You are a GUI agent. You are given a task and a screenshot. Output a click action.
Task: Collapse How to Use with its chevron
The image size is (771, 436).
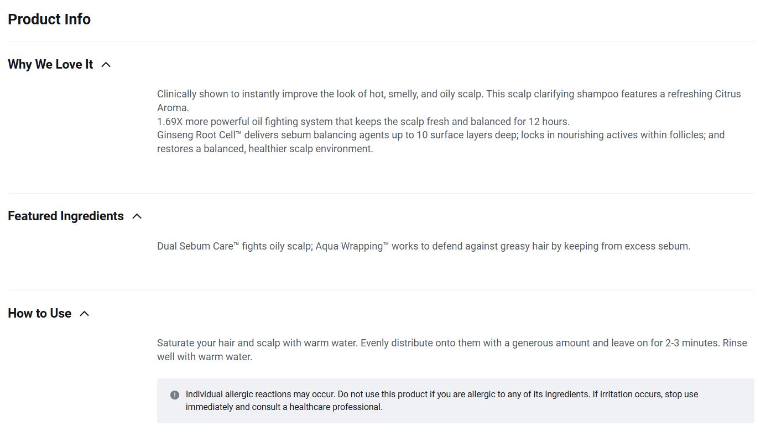[x=85, y=314]
